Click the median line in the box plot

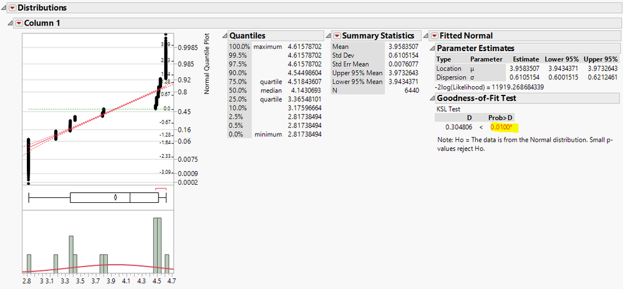(x=130, y=198)
